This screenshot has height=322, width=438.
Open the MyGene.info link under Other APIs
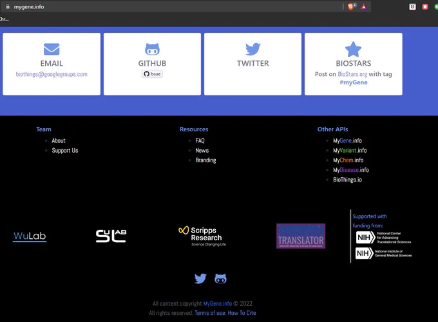coord(347,141)
